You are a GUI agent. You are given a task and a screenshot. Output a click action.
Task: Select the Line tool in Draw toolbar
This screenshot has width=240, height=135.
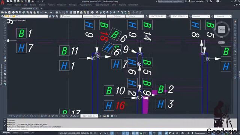pos(5,21)
